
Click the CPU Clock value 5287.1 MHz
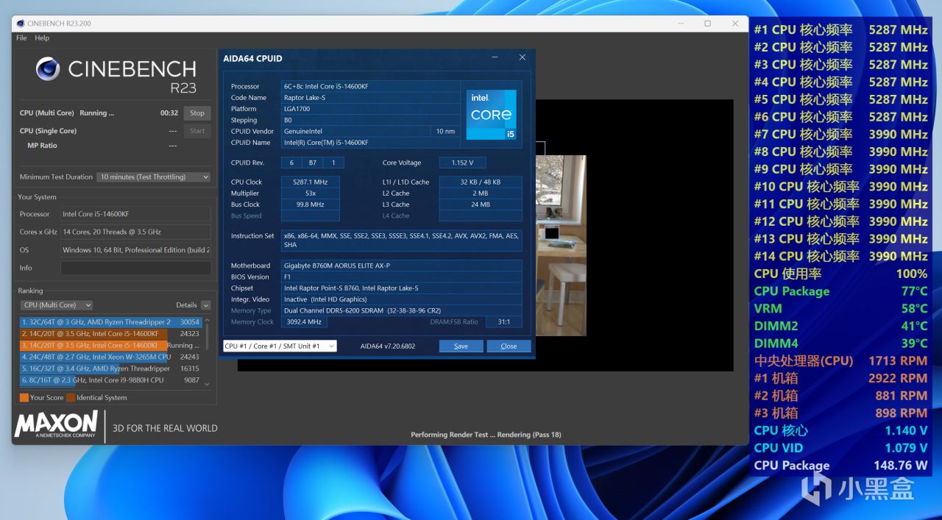point(311,182)
